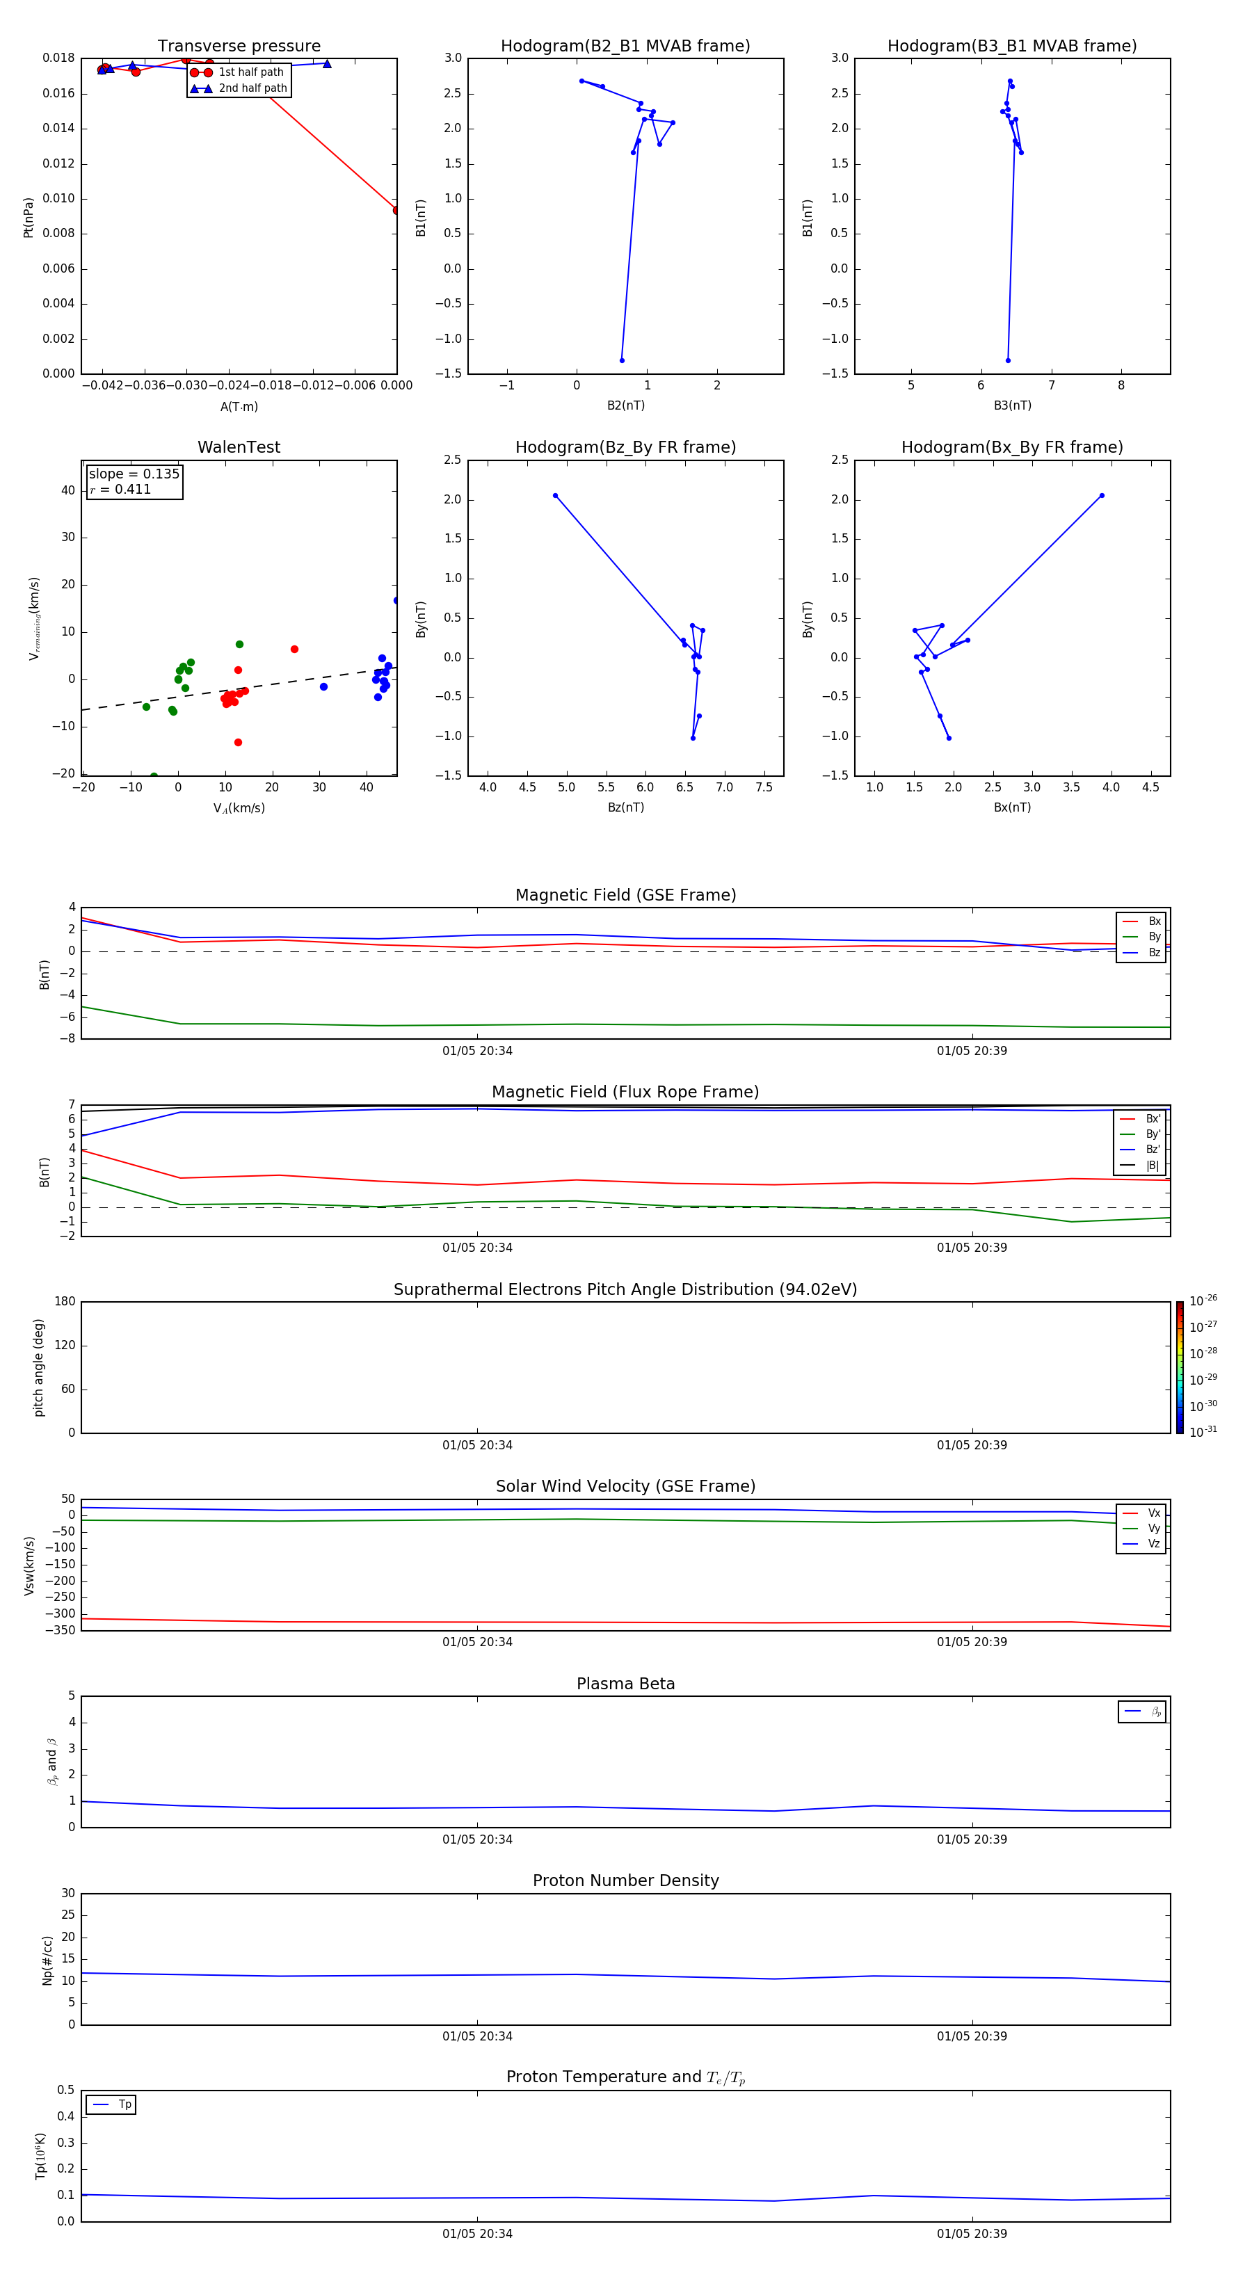The image size is (1252, 2295).
Task: Click the "pitch angle (deg)" axis label
Action: [38, 1367]
